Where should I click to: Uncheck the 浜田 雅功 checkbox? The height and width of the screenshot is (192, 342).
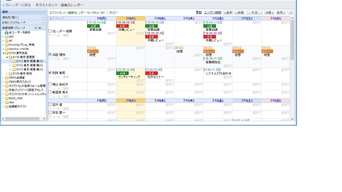point(50,54)
